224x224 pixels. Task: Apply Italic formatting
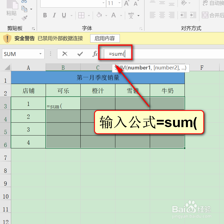click(x=54, y=15)
